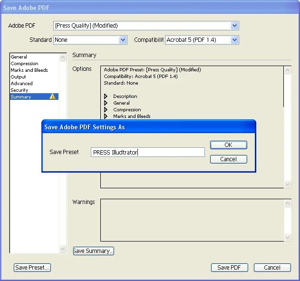Expand the Description section triangle
This screenshot has height=281, width=300.
(x=106, y=96)
